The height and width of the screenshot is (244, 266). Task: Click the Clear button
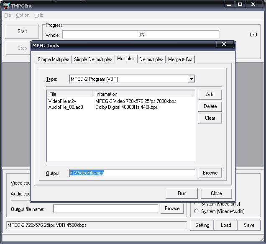point(210,118)
